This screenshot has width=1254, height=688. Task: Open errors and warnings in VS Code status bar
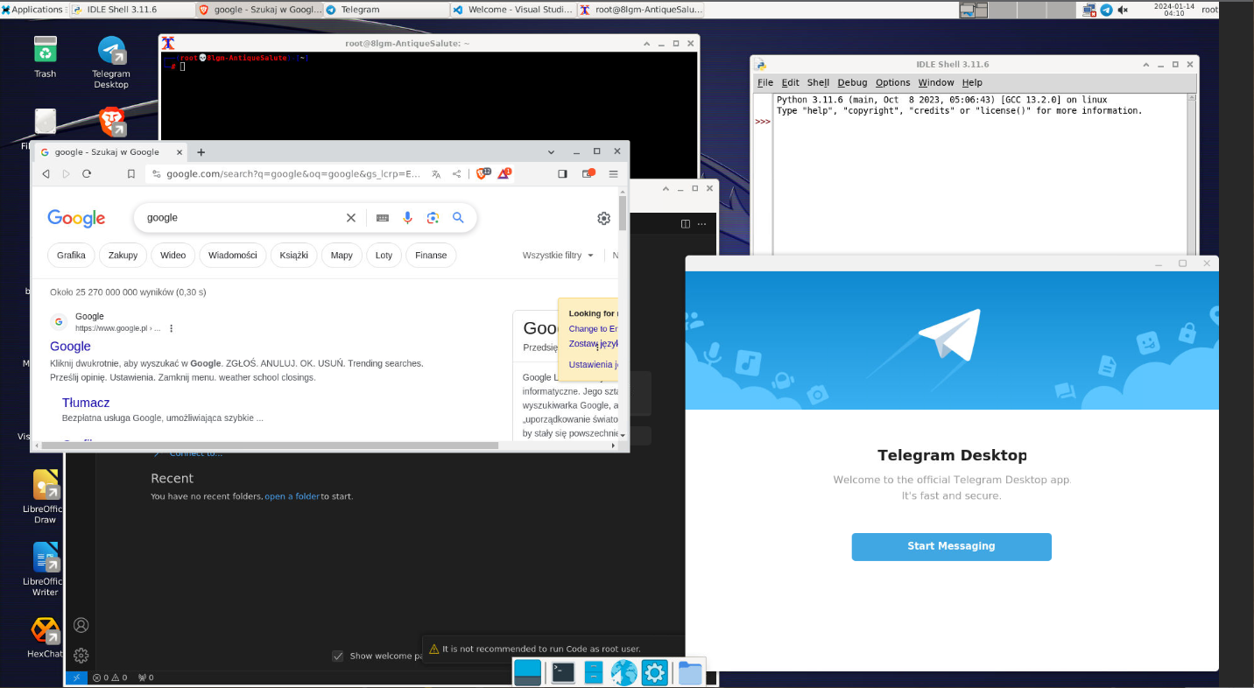coord(109,677)
